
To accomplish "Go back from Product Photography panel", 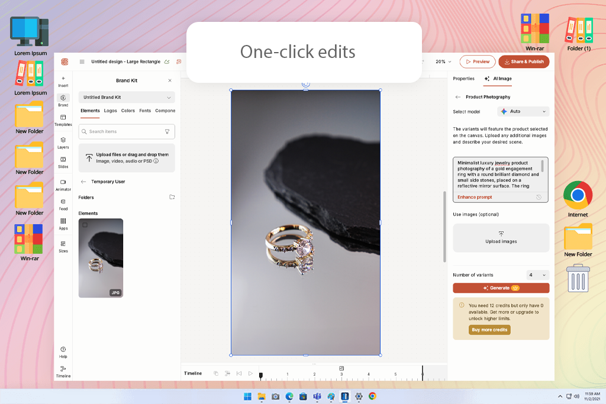I will tap(458, 97).
